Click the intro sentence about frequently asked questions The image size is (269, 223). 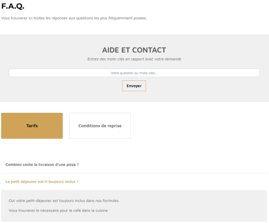[x=74, y=18]
